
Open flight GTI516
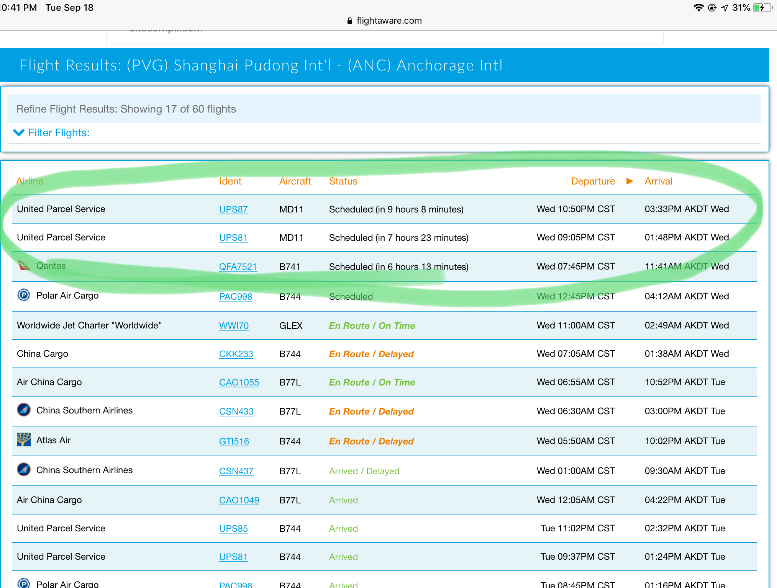tap(234, 441)
